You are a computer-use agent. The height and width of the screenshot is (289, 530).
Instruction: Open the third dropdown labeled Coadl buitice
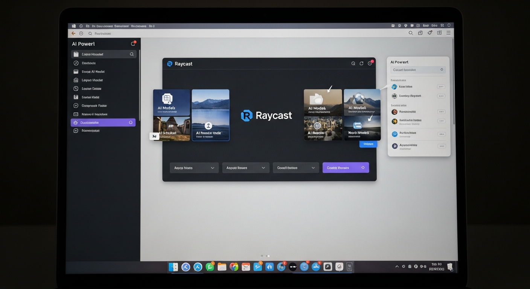click(296, 168)
